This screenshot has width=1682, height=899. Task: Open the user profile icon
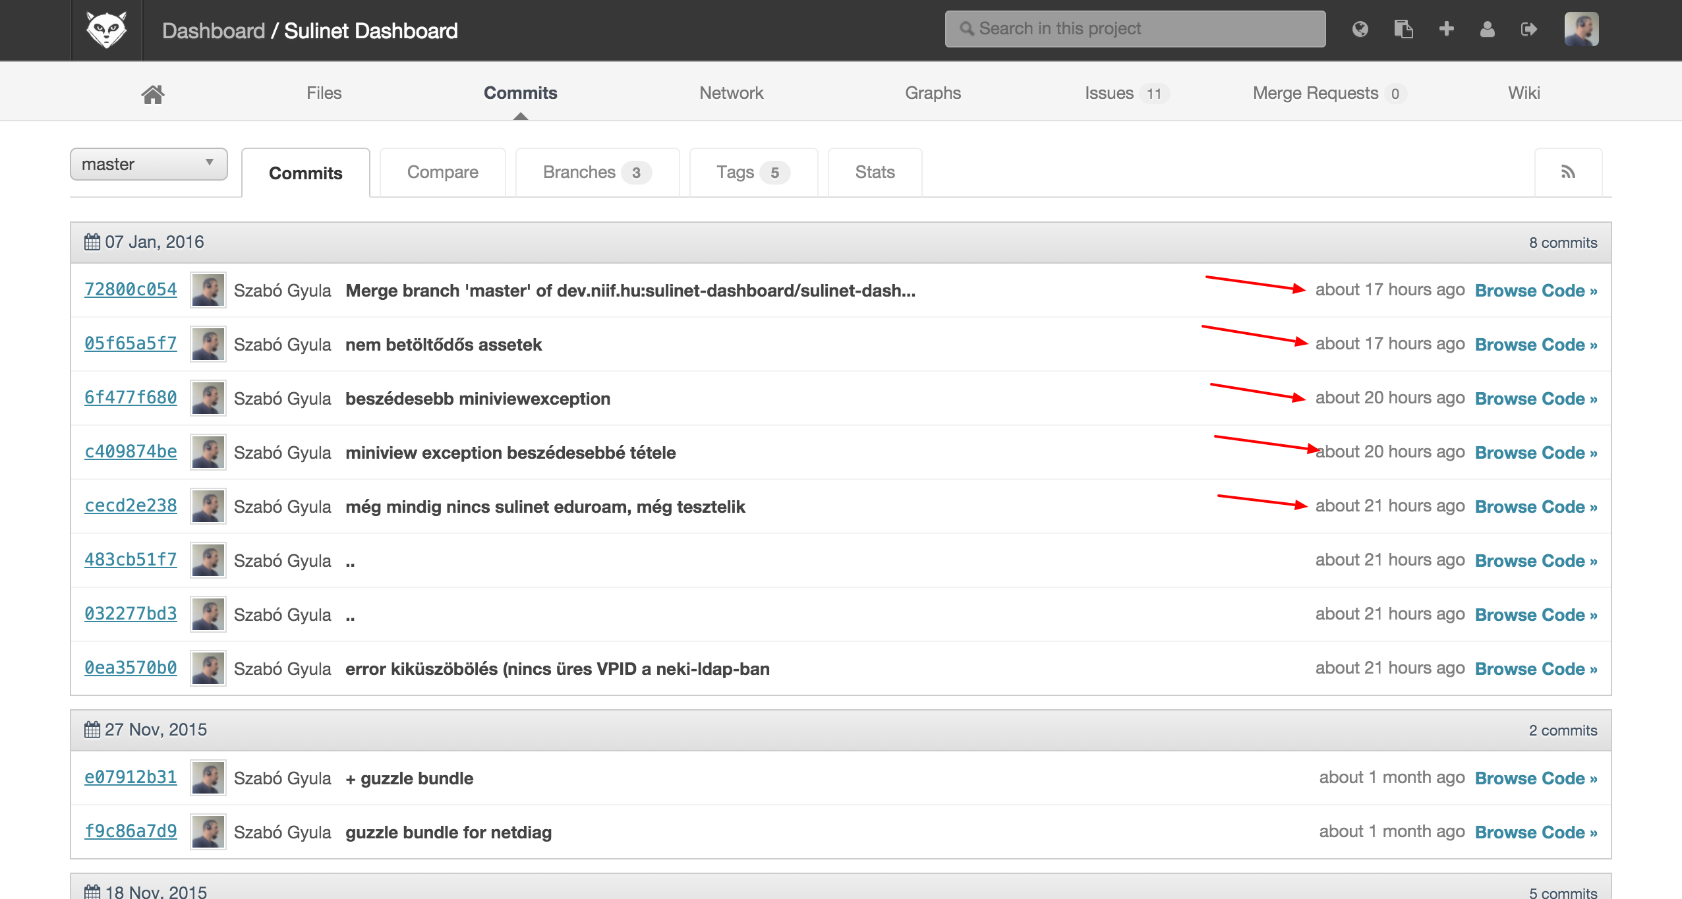coord(1487,29)
